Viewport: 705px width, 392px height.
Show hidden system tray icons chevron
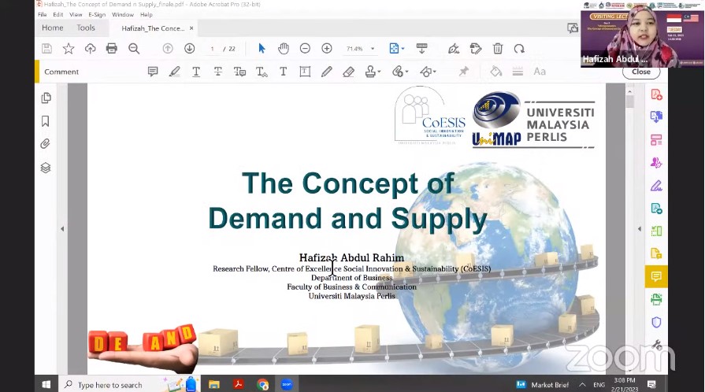582,385
